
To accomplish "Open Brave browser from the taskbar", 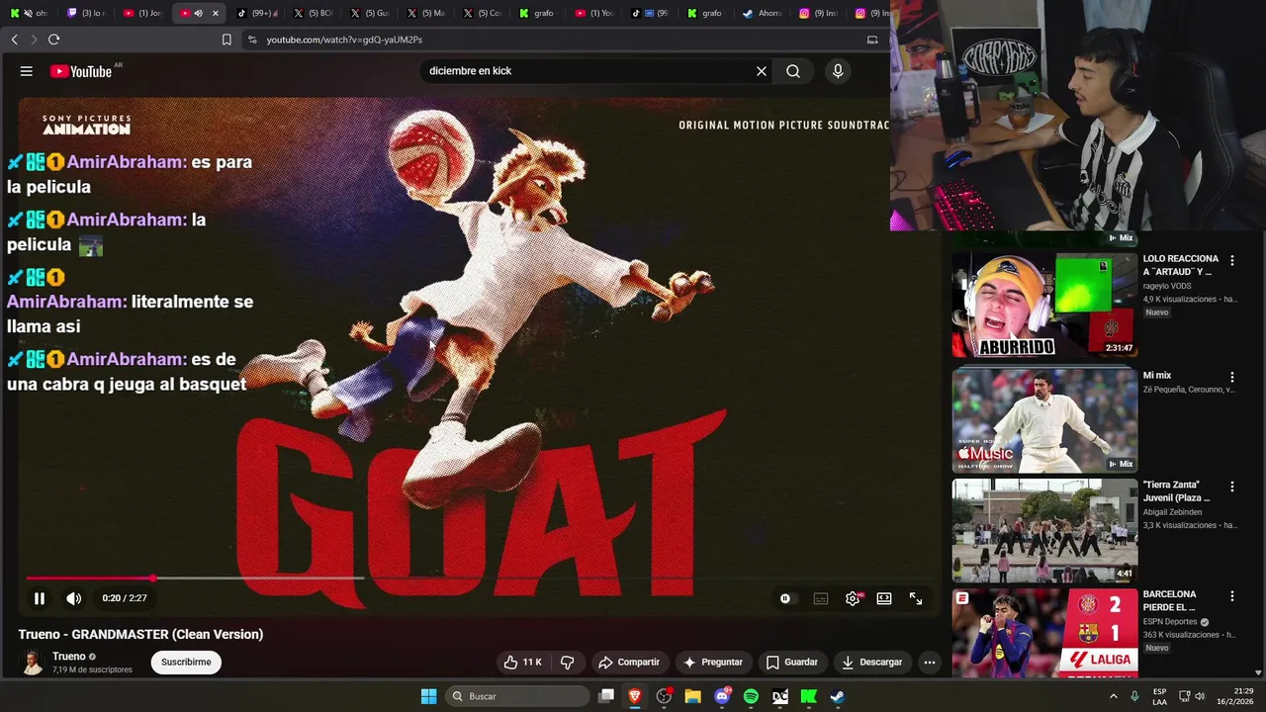I will tap(635, 696).
